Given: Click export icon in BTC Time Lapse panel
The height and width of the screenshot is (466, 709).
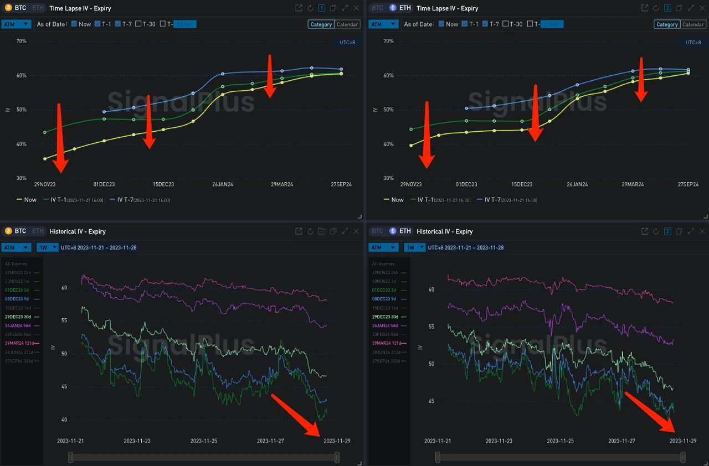Looking at the screenshot, I should point(299,8).
